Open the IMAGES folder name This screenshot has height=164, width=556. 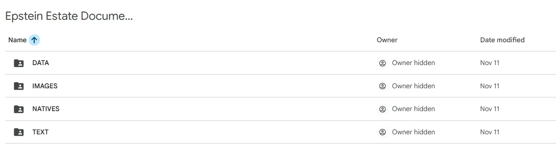coord(45,86)
